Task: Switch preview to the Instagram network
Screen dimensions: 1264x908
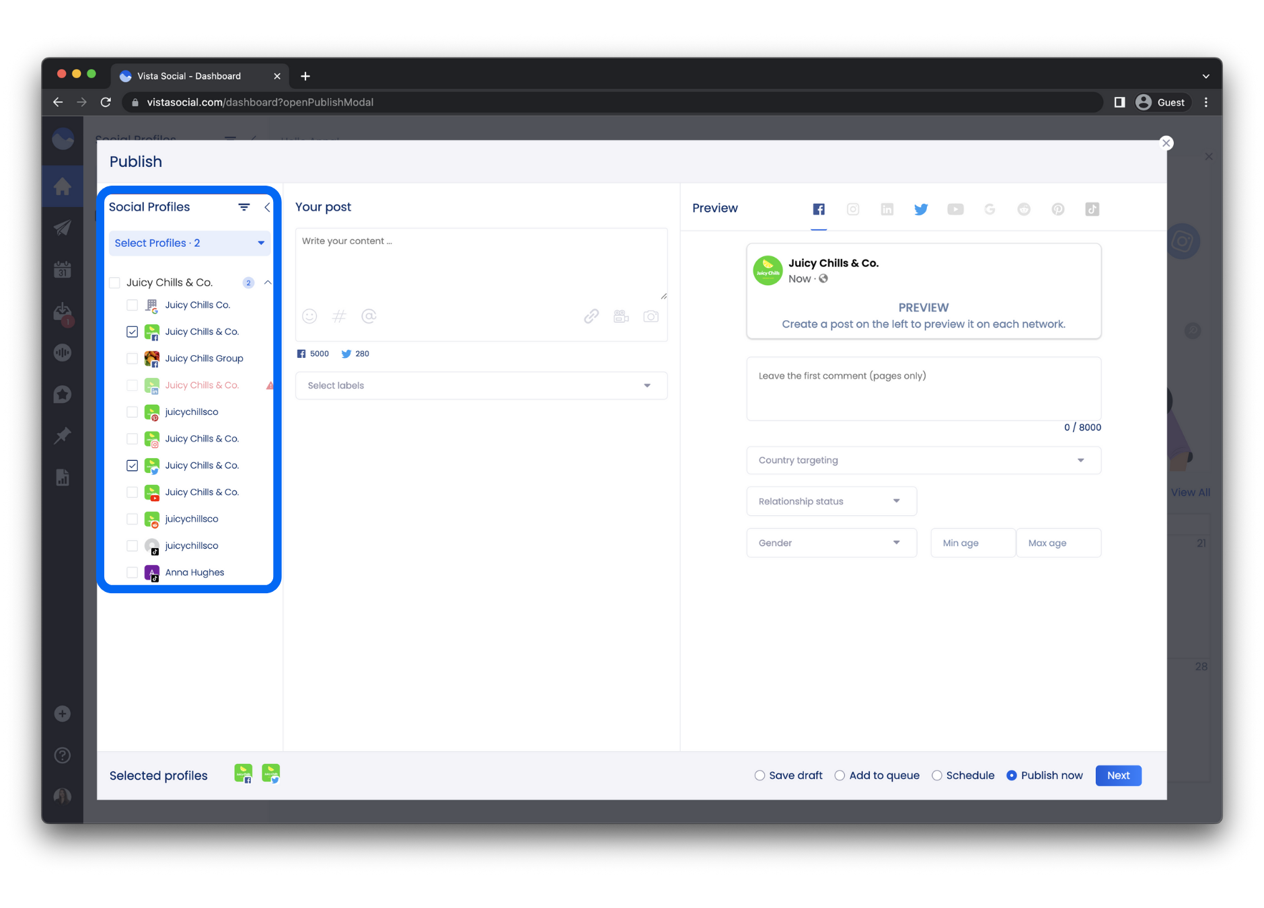Action: click(853, 209)
